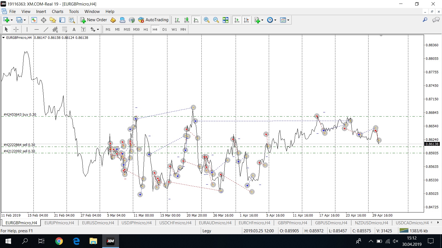Screen dimensions: 442x248
Task: Open the Charts menu
Action: click(x=57, y=12)
